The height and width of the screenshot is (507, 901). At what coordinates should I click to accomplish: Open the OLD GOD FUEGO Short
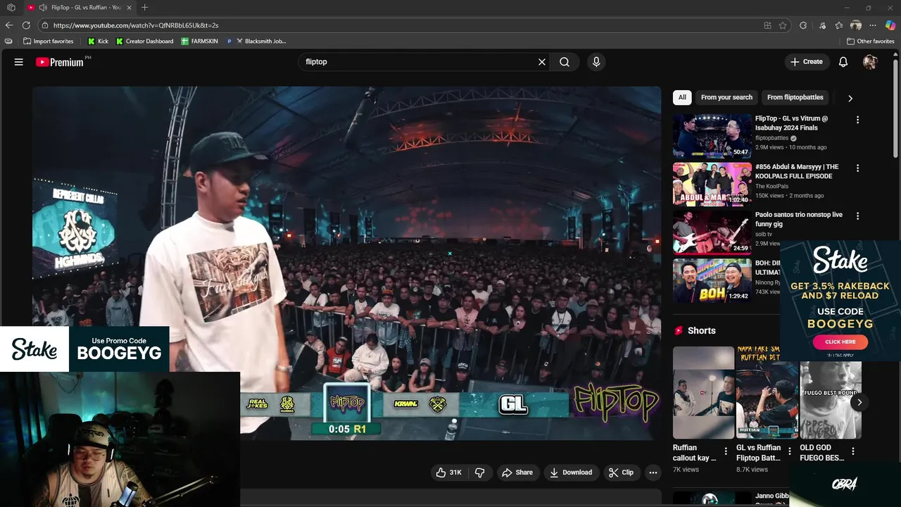click(831, 400)
